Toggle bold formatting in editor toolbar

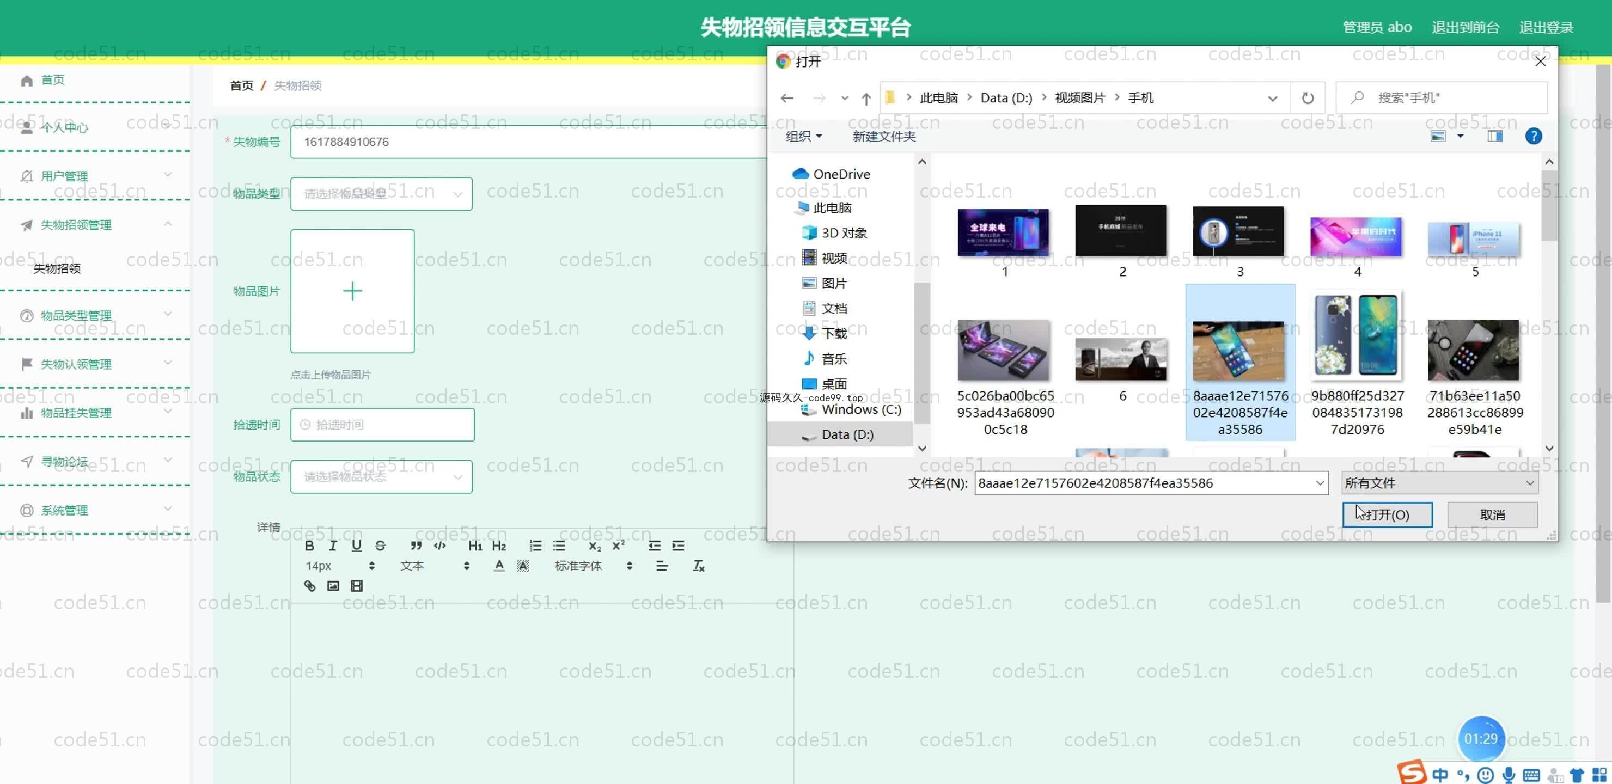tap(309, 546)
